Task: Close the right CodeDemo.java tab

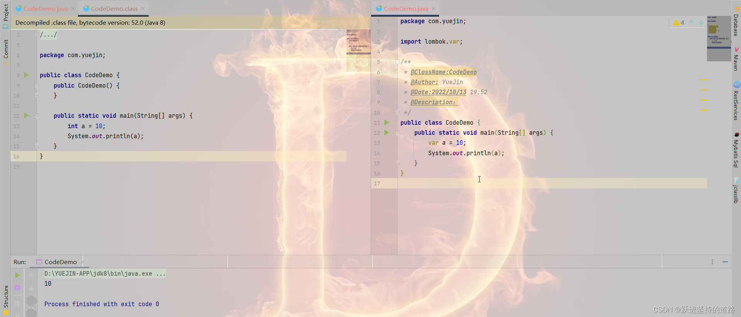Action: point(434,8)
